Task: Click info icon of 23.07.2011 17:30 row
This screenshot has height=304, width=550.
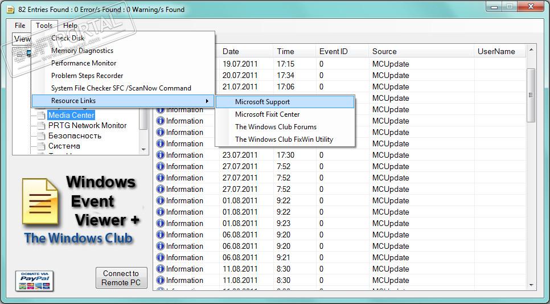Action: (161, 155)
